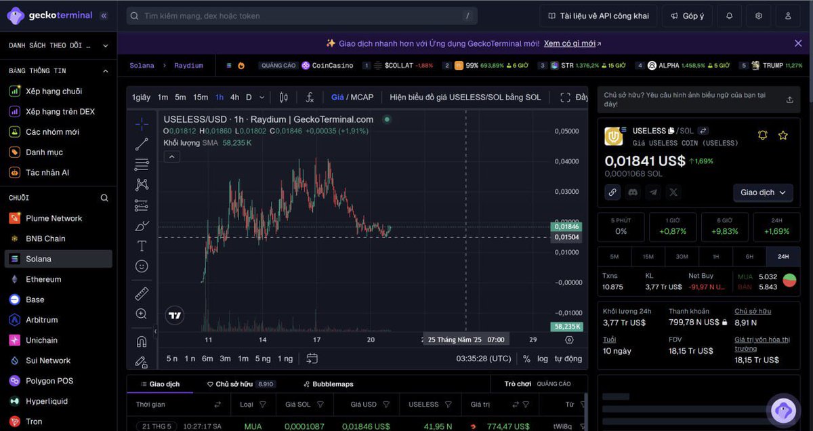The image size is (813, 431).
Task: Open the Loại column filter
Action: [x=263, y=405]
